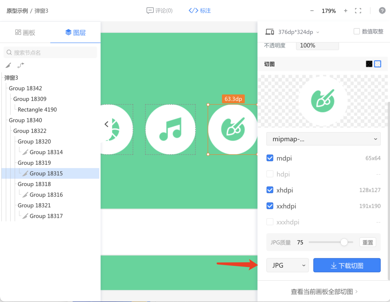Click the 下载切图 download button

347,266
